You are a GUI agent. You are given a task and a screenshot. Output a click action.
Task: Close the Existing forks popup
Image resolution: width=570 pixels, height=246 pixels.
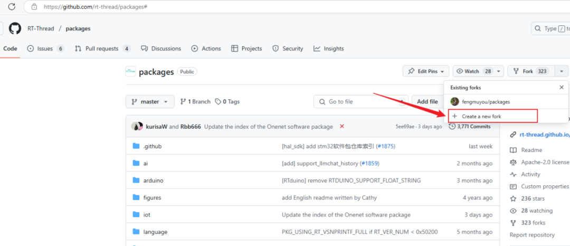click(x=561, y=88)
